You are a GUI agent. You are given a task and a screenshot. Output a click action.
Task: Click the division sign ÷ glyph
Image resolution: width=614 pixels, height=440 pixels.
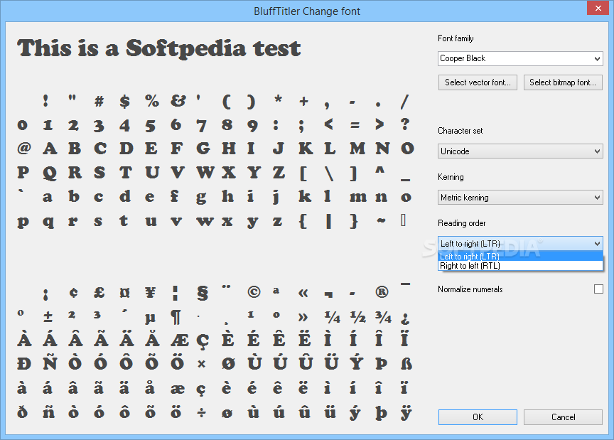click(x=201, y=413)
